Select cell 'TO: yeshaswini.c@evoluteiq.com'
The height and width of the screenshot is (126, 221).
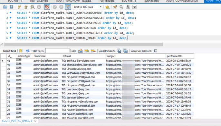click(x=83, y=73)
